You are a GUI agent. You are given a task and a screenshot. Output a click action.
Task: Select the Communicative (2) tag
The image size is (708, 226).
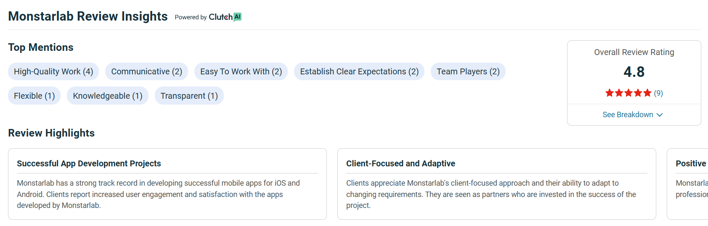point(146,71)
